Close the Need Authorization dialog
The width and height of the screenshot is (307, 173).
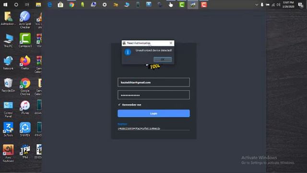(x=171, y=43)
